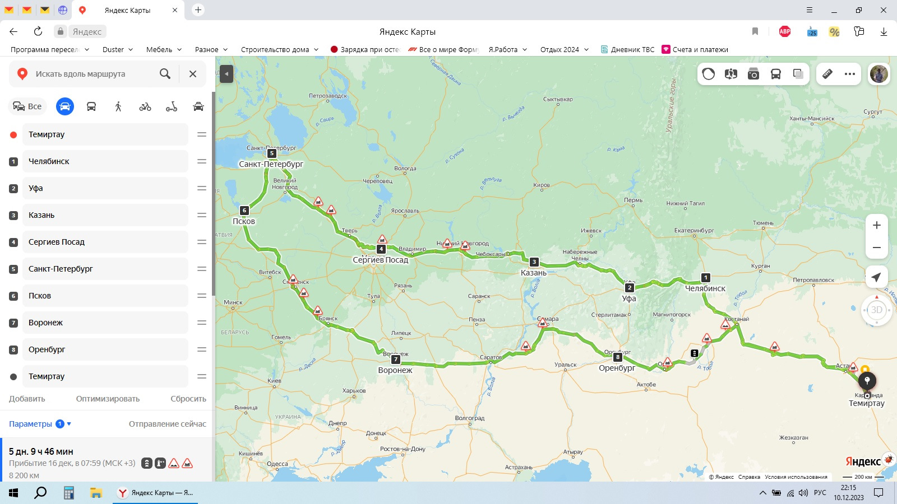This screenshot has height=504, width=897.
Task: Open Условия использования link
Action: (x=796, y=477)
